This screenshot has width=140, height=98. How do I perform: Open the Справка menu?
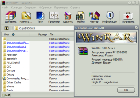pos(75,7)
